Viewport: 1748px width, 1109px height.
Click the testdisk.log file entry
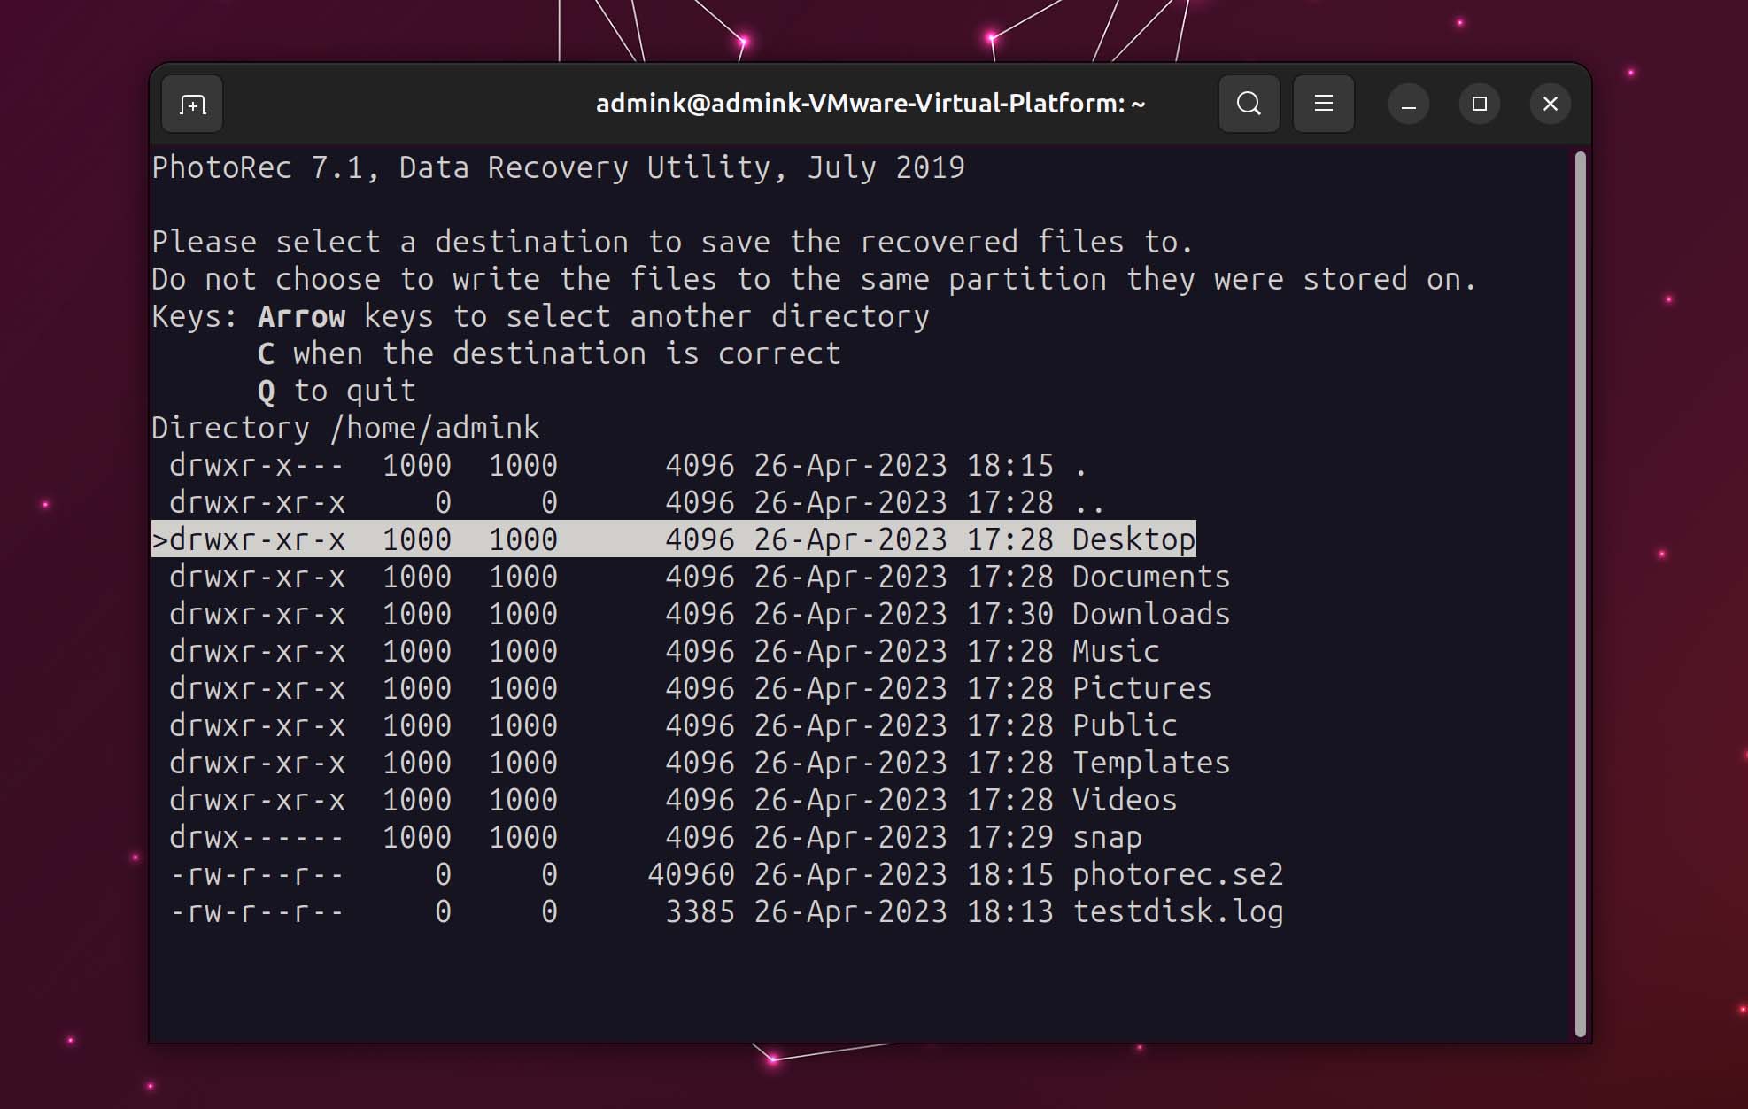point(726,911)
